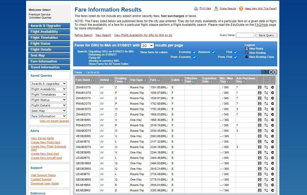Sort by Cabin column icon

[x=182, y=80]
